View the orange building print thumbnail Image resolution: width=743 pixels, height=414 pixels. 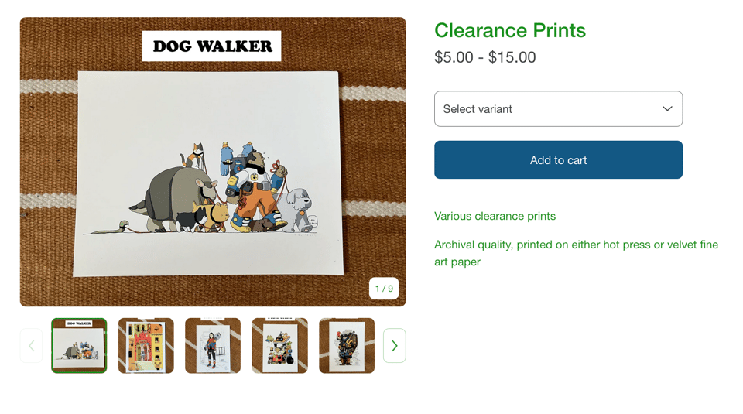click(x=146, y=346)
